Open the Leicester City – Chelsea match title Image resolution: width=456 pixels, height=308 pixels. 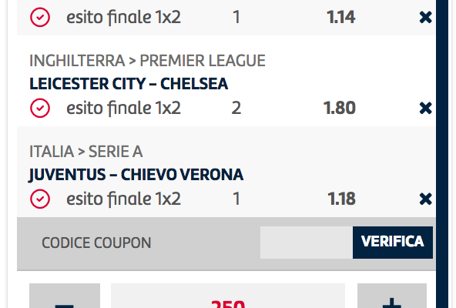129,84
